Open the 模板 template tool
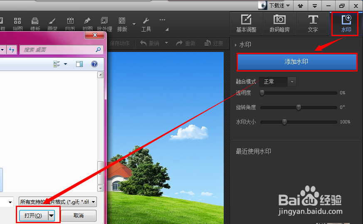The height and width of the screenshot is (224, 363). click(35, 24)
